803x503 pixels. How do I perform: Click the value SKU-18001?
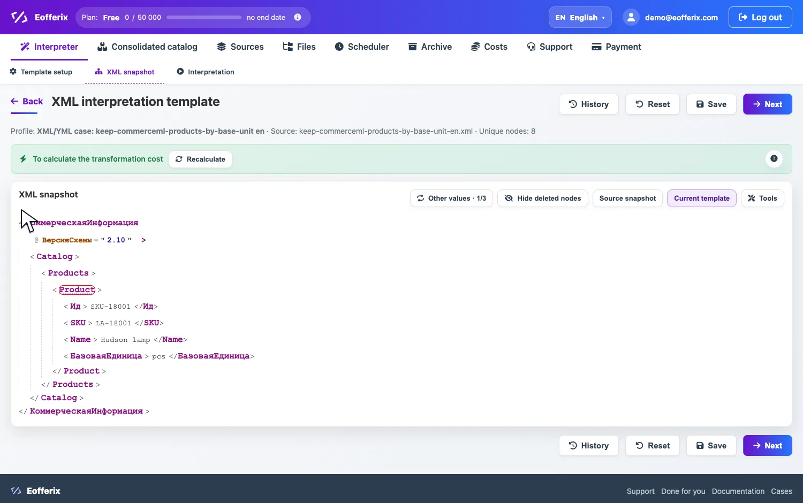click(x=110, y=307)
